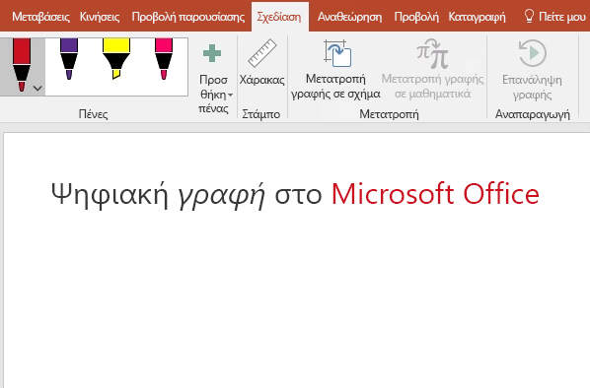Image resolution: width=590 pixels, height=388 pixels.
Task: Click Μετατροπή γραφής σε μαθηματικά
Action: [433, 70]
